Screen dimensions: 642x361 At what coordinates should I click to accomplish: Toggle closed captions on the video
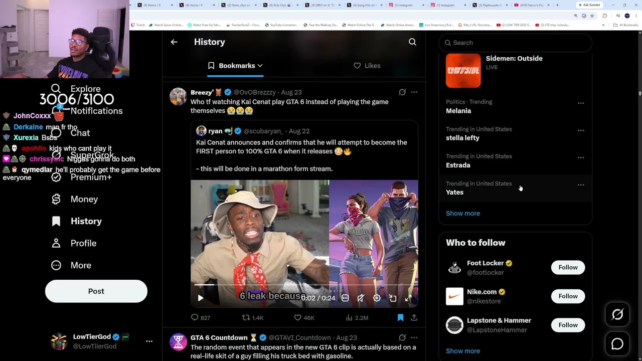tap(345, 298)
